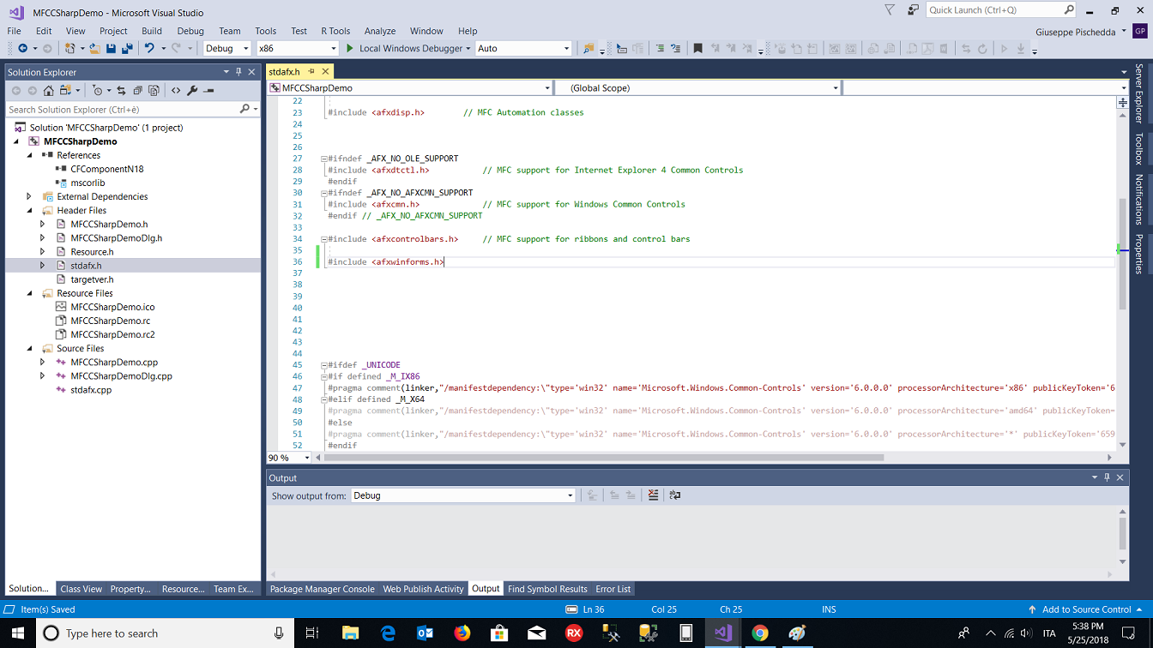Click the New Project toolbar icon
The height and width of the screenshot is (648, 1153).
pyautogui.click(x=70, y=49)
